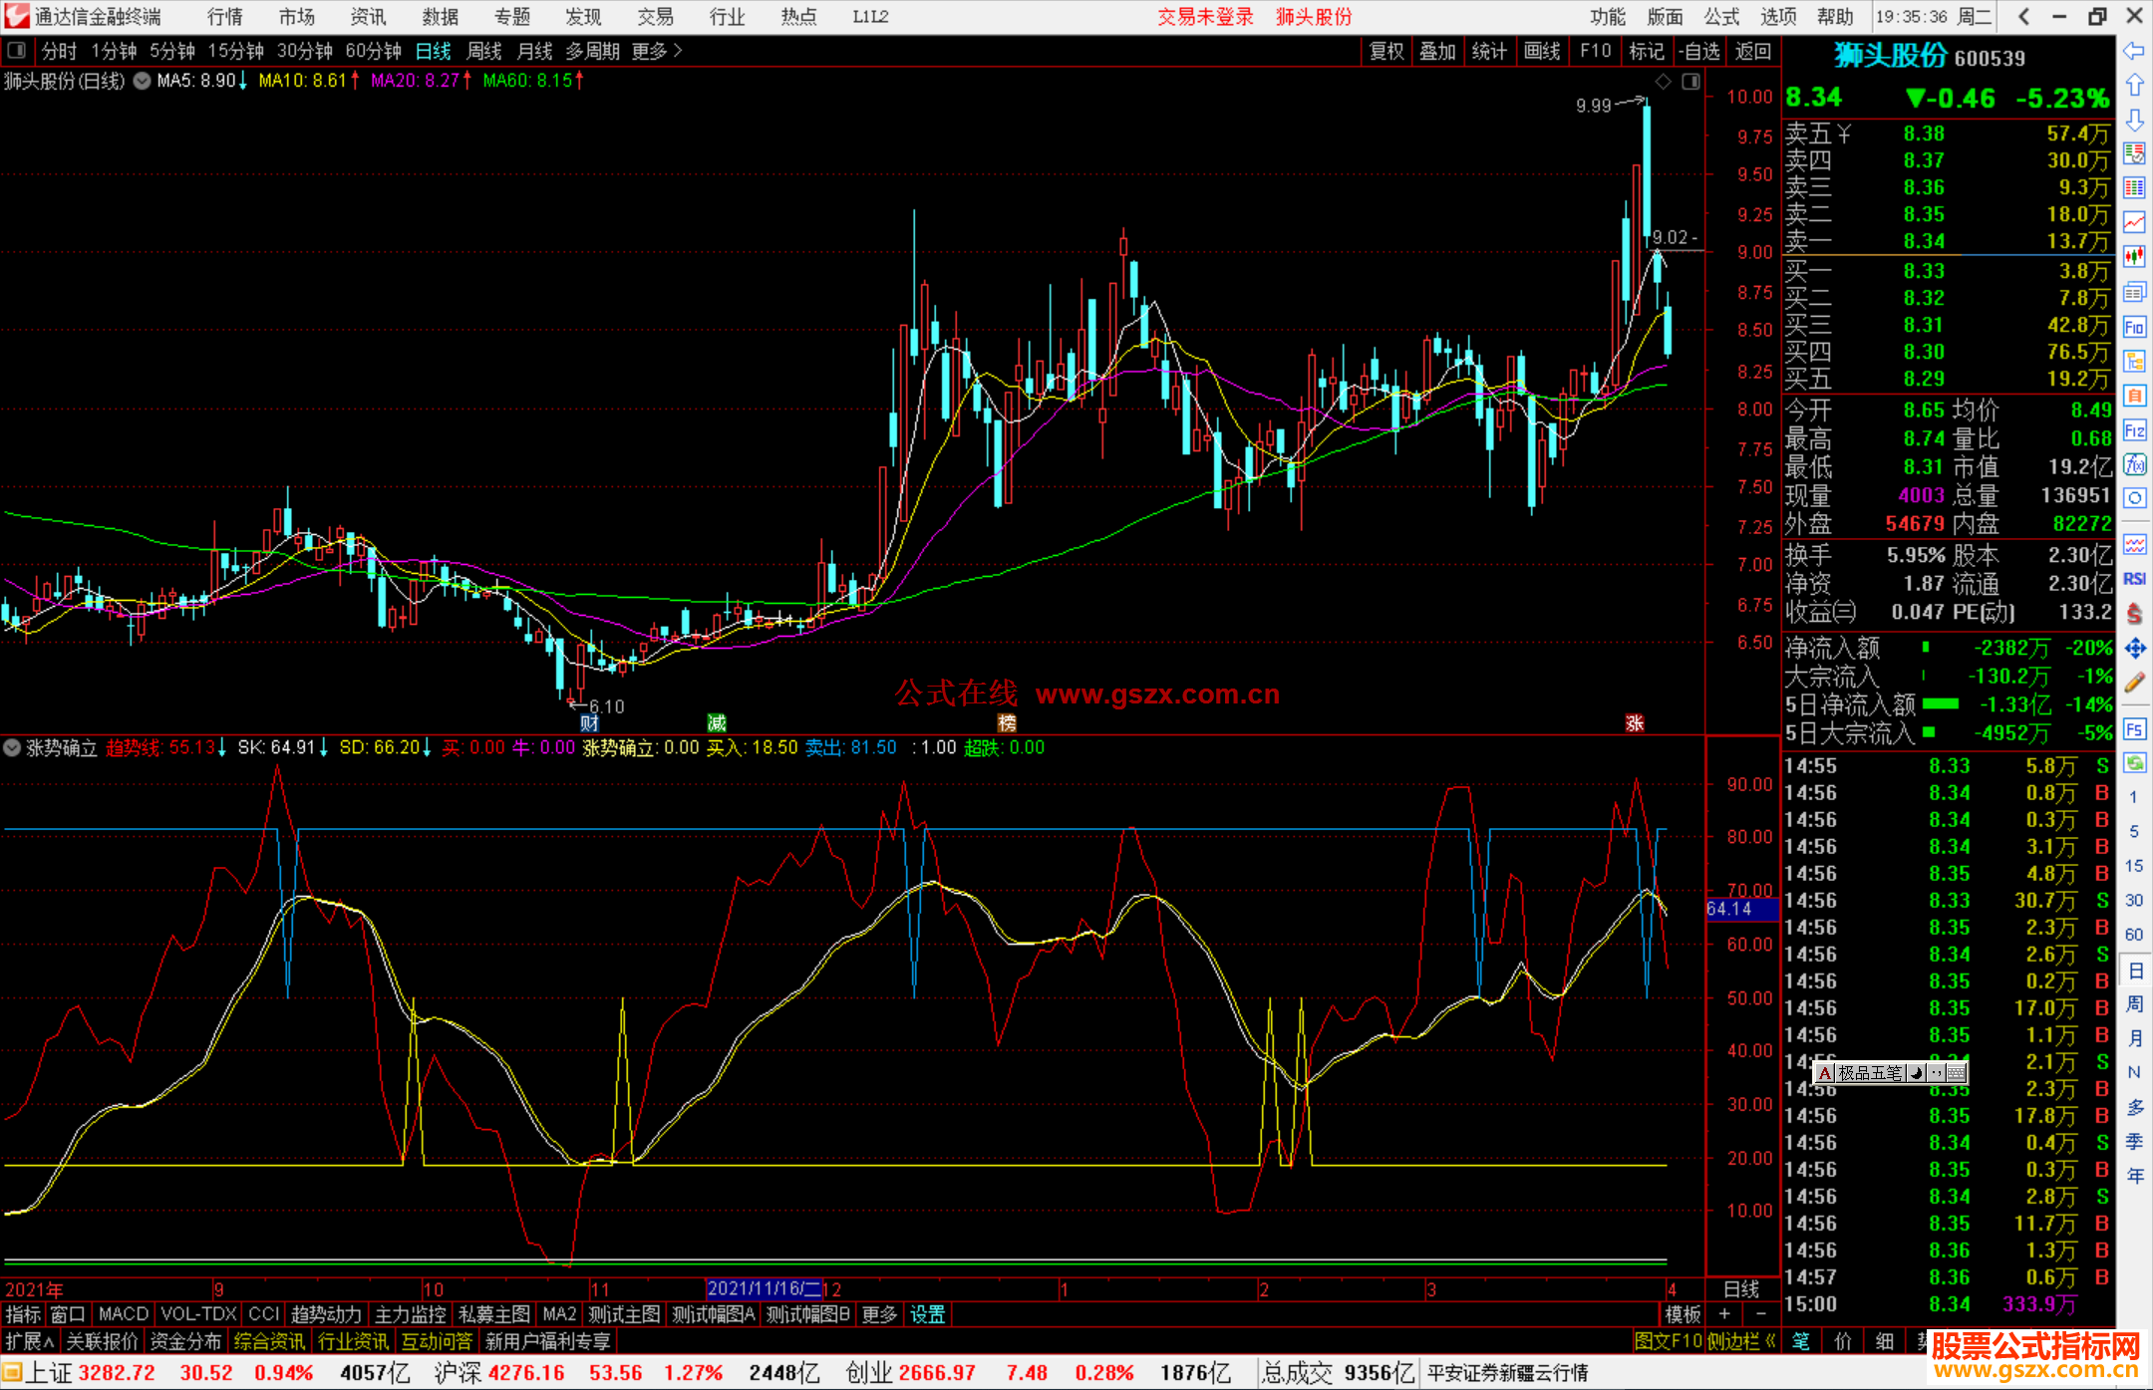
Task: Click the 榜 event marker under the chart
Action: [1007, 723]
